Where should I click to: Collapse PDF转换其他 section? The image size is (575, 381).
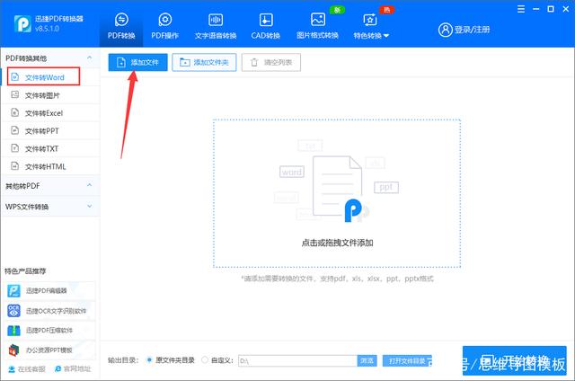coord(89,58)
